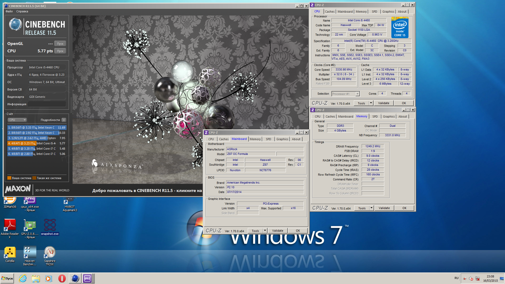Run the OpenGL test with its Пуск button
This screenshot has height=284, width=505.
pyautogui.click(x=60, y=44)
